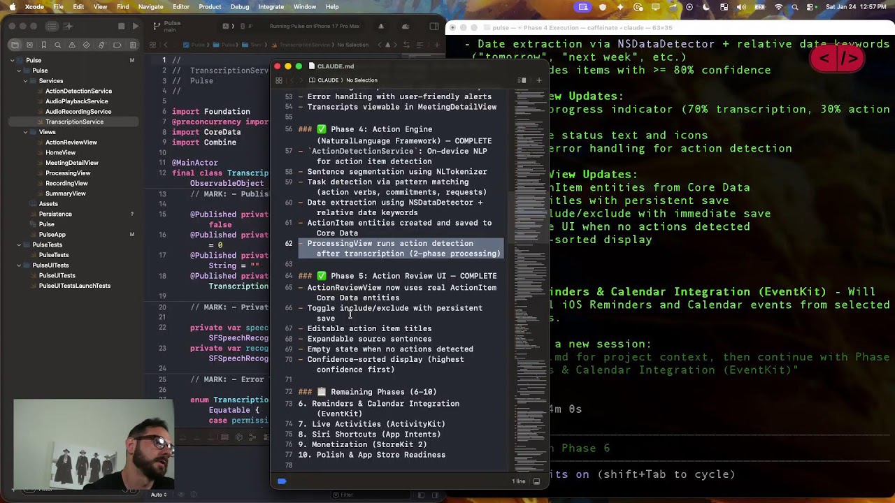Collapse the Views folder
The width and height of the screenshot is (895, 503).
point(25,132)
